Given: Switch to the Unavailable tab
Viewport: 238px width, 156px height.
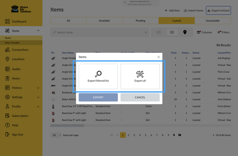Looking at the screenshot, I should (x=213, y=20).
